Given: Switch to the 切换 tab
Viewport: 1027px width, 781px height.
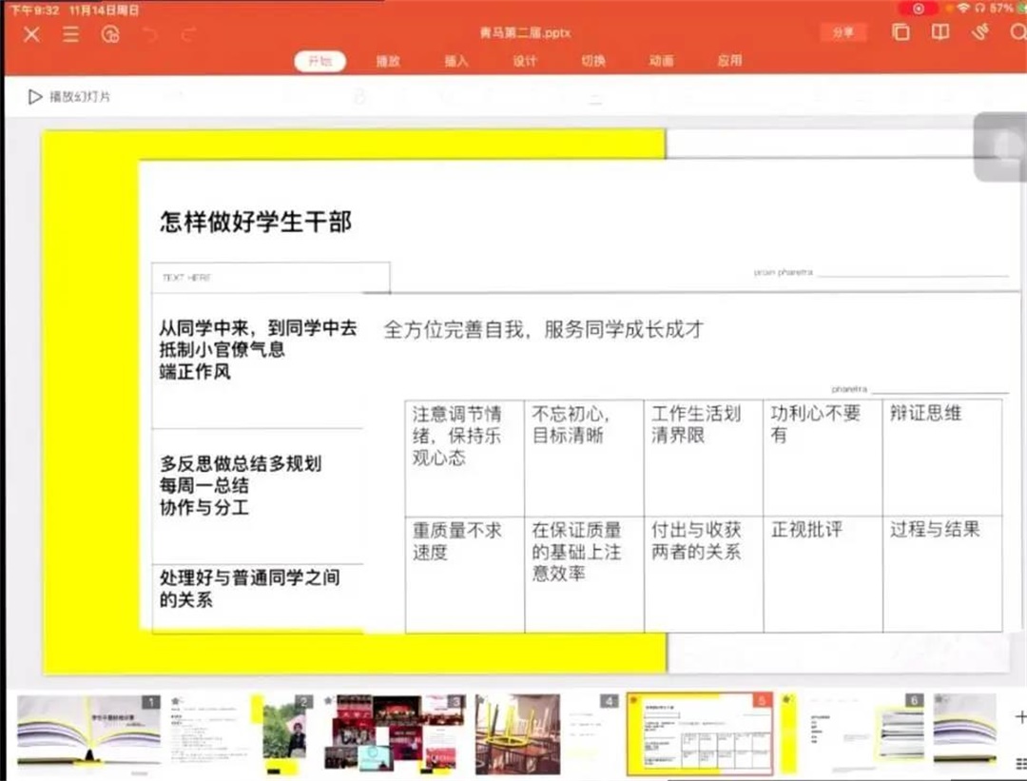Looking at the screenshot, I should [592, 60].
